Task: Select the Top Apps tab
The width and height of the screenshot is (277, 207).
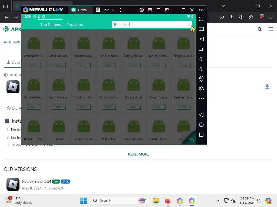Action: click(75, 25)
